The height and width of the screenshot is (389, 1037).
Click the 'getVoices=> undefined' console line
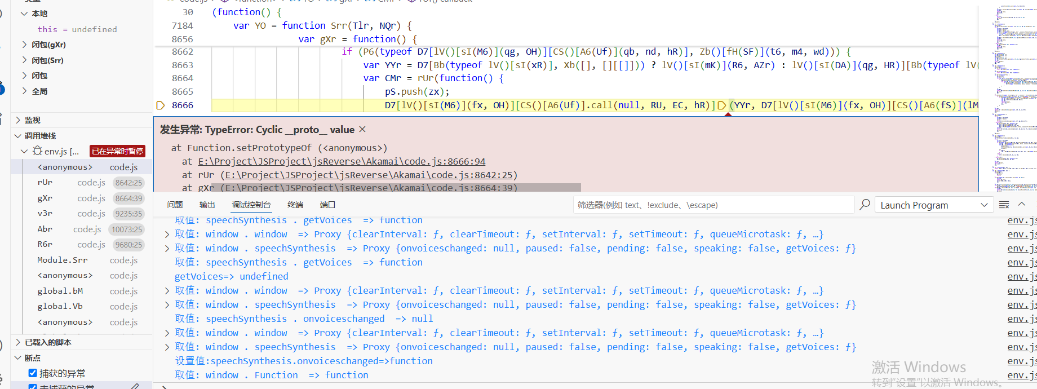231,276
